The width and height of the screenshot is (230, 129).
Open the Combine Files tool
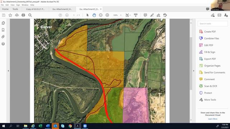pos(209,38)
